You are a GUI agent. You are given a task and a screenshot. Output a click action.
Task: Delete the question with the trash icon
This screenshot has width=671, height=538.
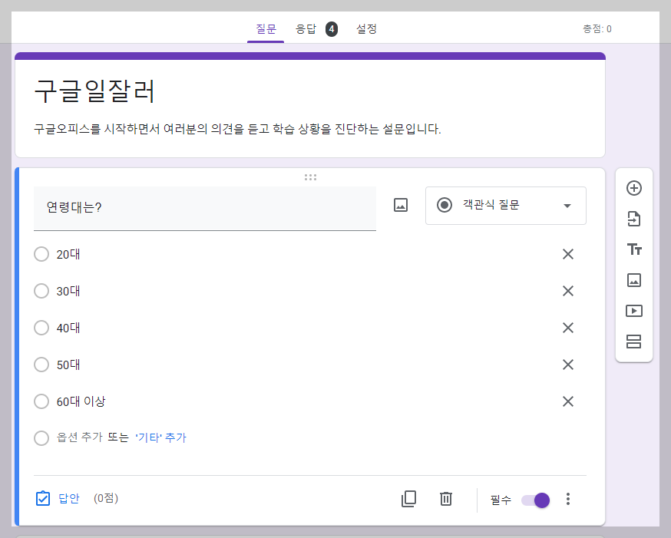445,499
